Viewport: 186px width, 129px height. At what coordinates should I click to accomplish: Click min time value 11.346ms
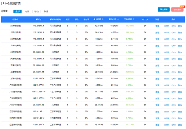click(114, 92)
